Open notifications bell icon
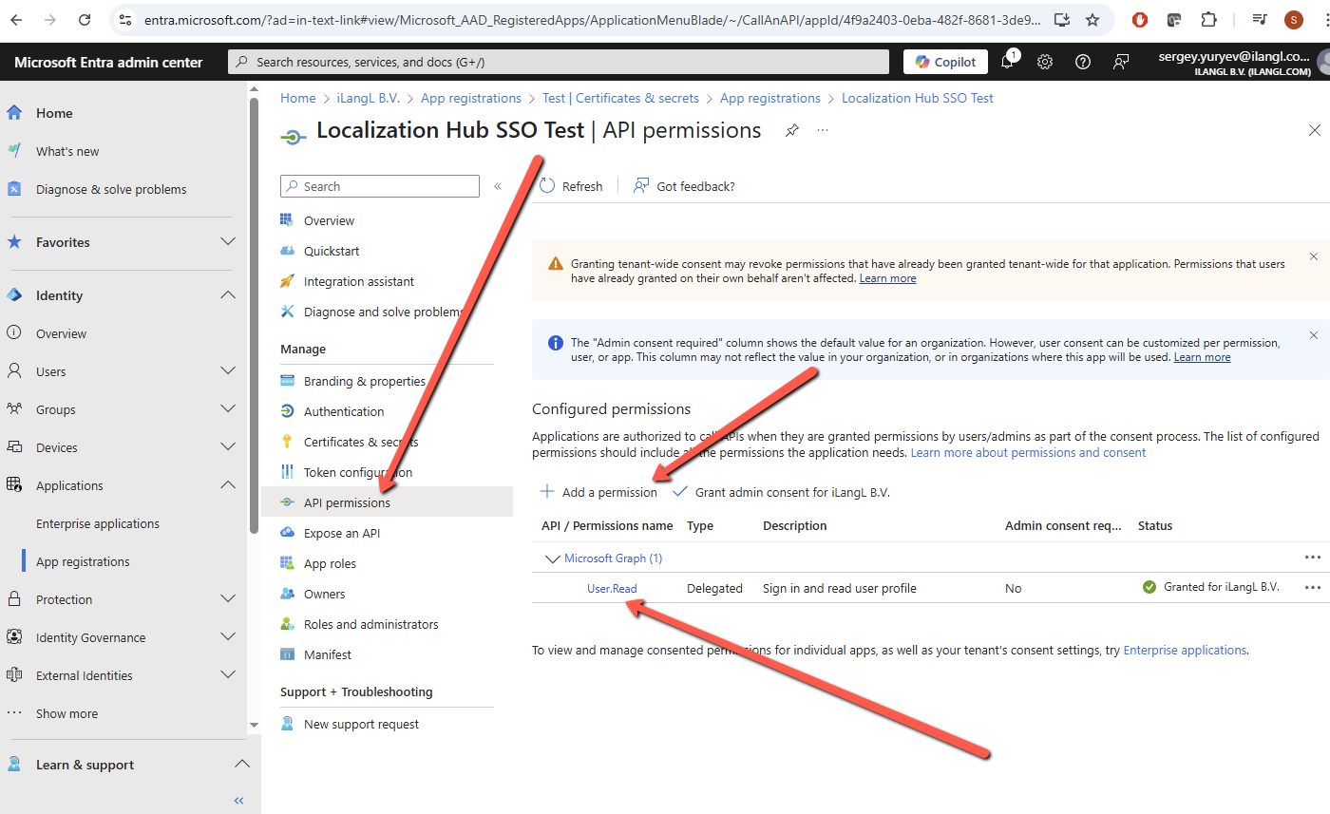Image resolution: width=1330 pixels, height=814 pixels. coord(1007,62)
